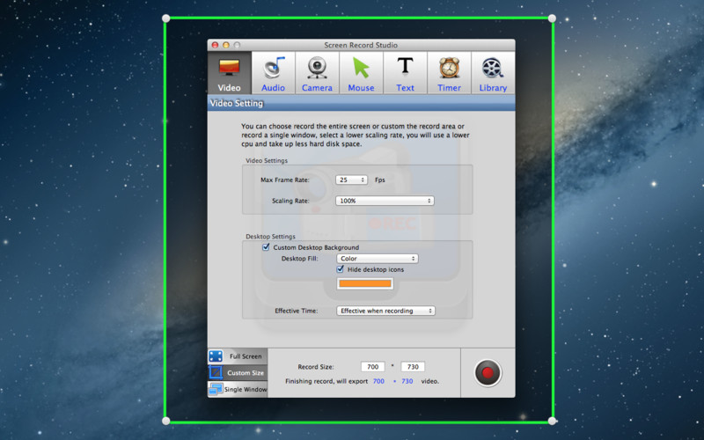
Task: Click the Effective Time label
Action: tap(297, 311)
